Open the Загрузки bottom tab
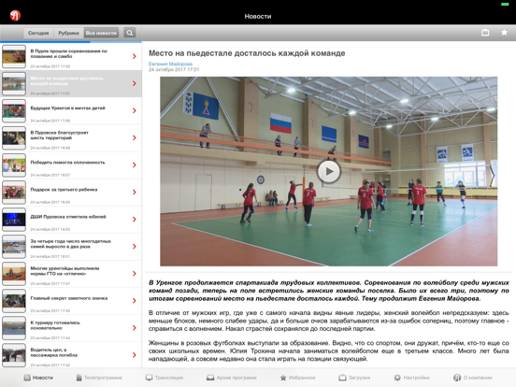Screen dimensions: 516x387 [x=355, y=378]
